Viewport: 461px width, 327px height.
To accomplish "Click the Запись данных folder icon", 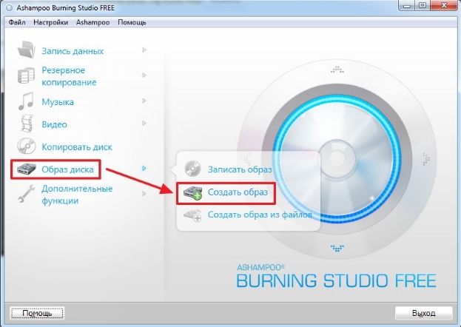I will 27,50.
